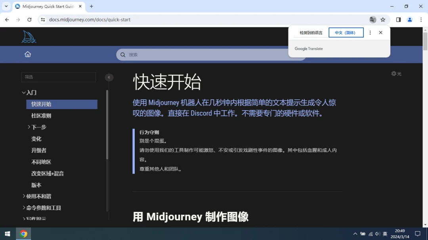Reload the current page
This screenshot has height=240, width=428.
pyautogui.click(x=29, y=20)
